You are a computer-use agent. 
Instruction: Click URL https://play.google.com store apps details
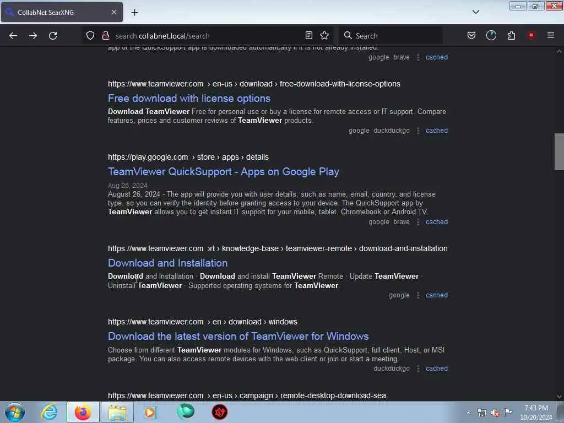(x=188, y=157)
